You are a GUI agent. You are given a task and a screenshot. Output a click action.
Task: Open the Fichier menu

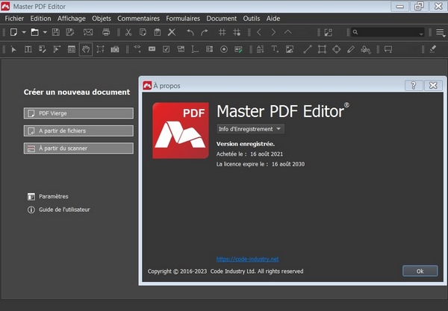point(14,19)
